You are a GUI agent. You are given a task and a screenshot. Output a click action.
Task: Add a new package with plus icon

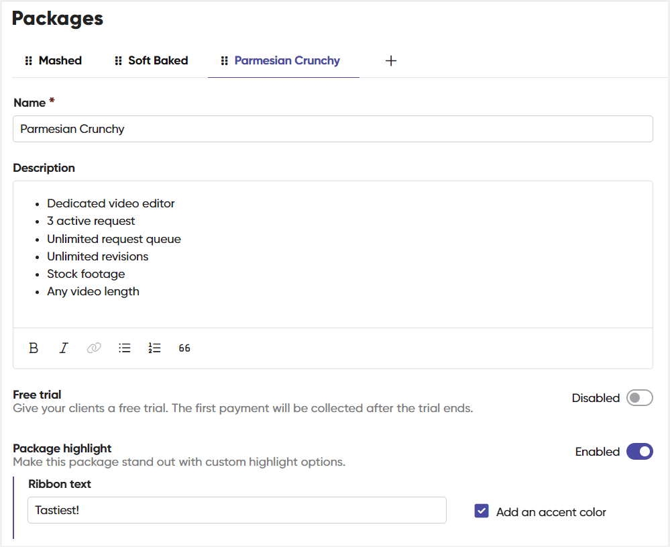(391, 60)
